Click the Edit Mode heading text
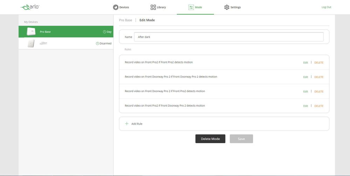This screenshot has height=176, width=350. point(147,20)
